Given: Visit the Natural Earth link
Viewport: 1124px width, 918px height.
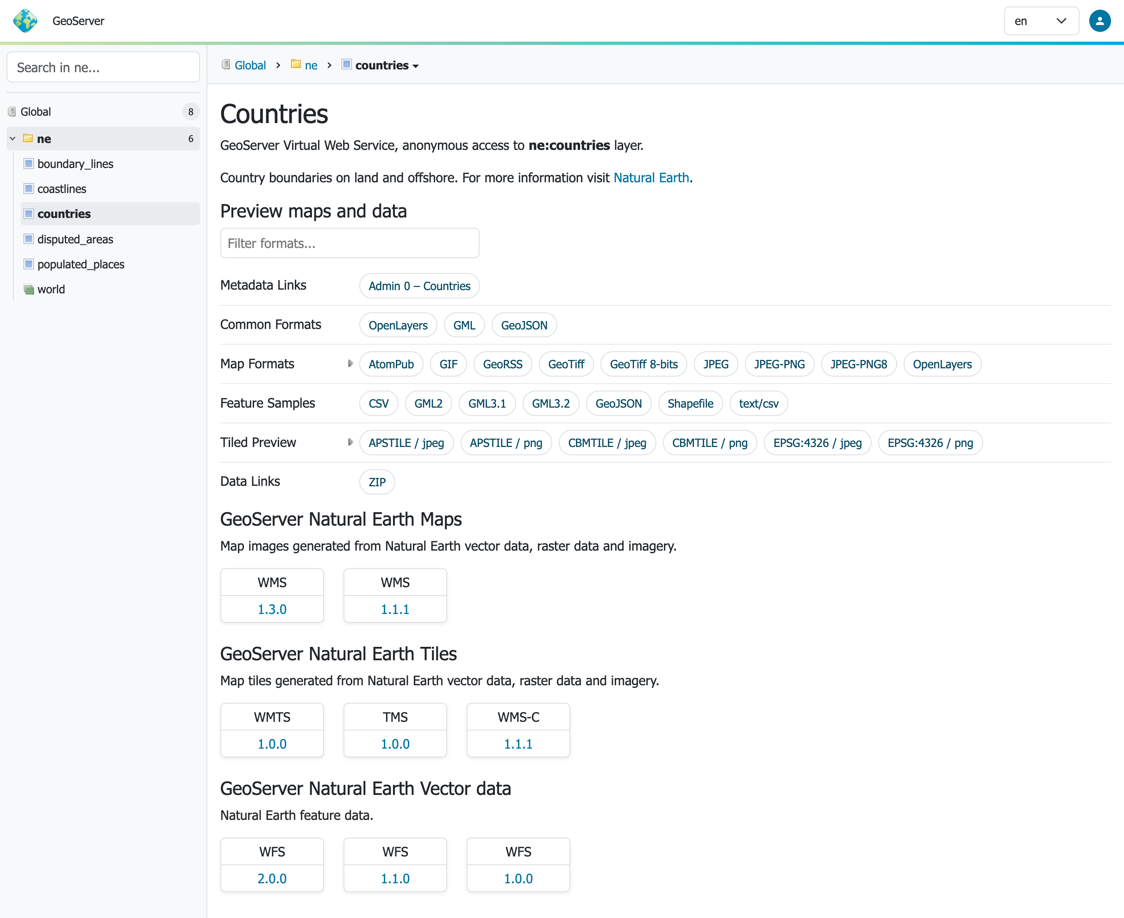Looking at the screenshot, I should tap(651, 178).
